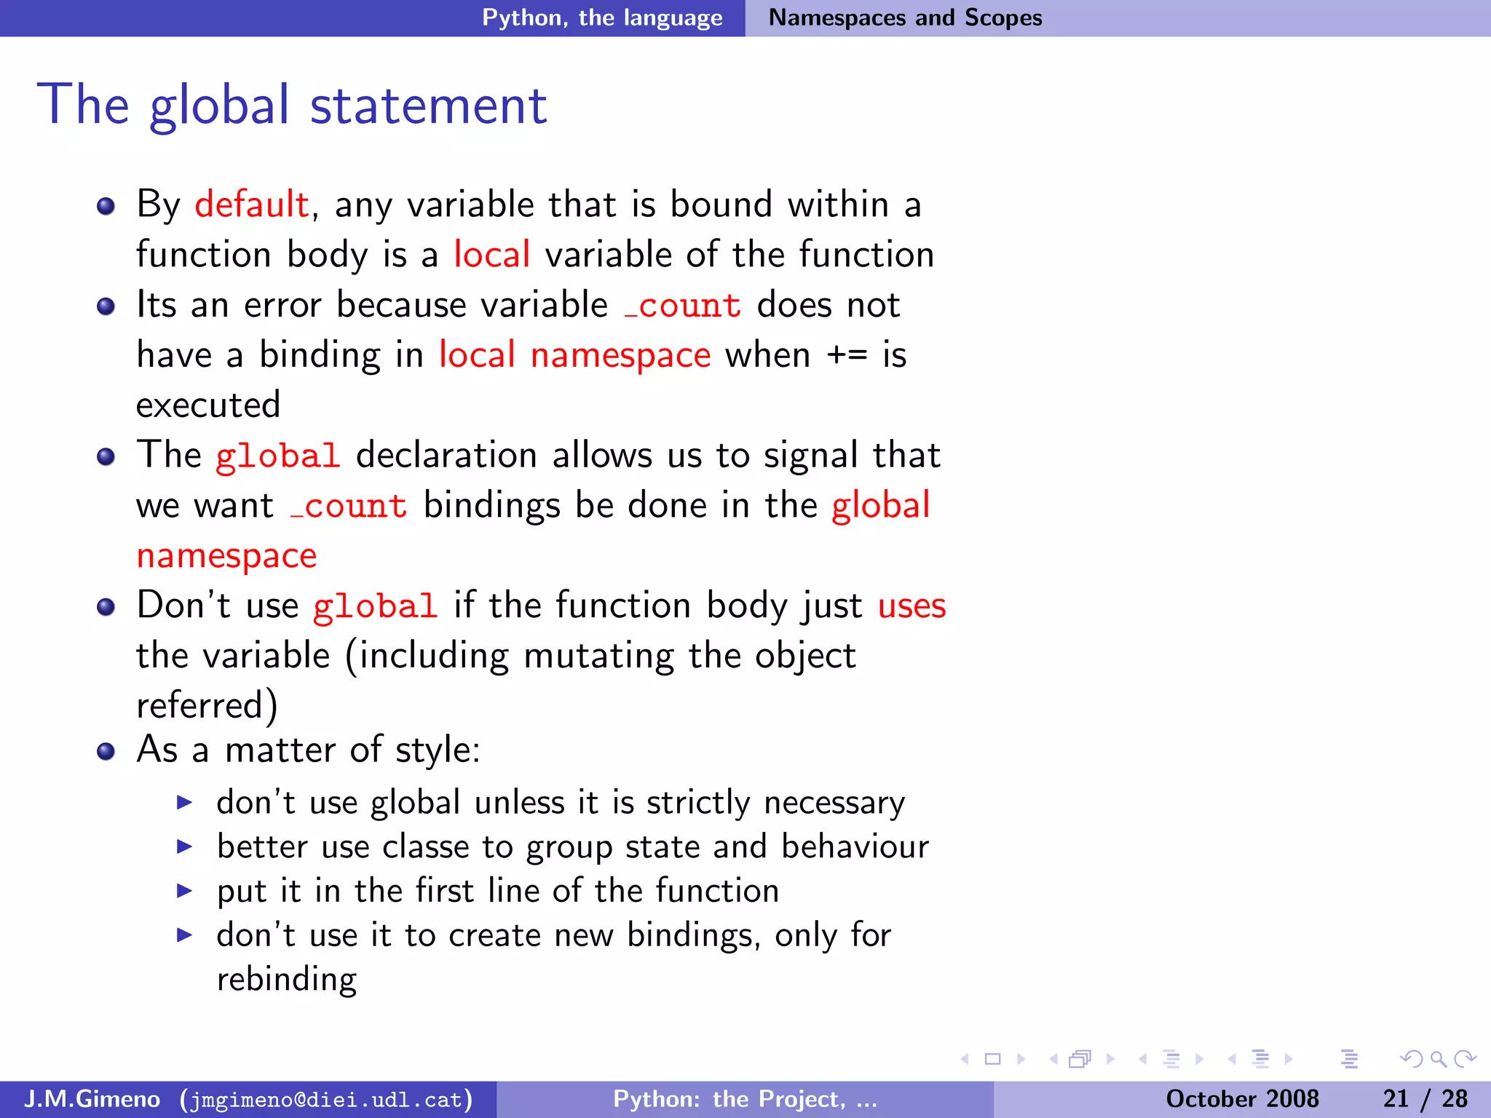
Task: Click the previous frame arrow before the stacked frames icon
Action: tap(1053, 1059)
